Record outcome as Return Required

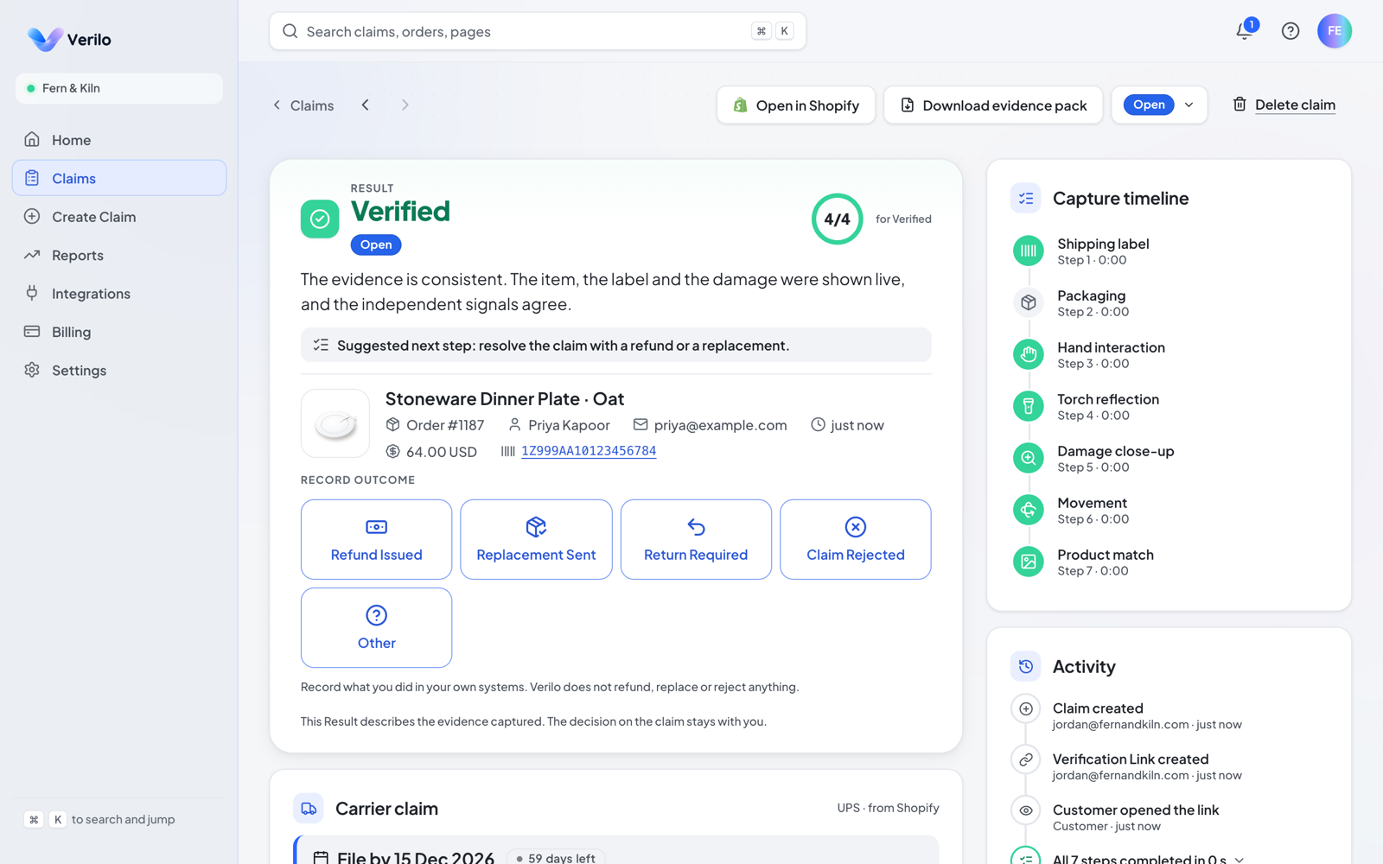(x=696, y=539)
